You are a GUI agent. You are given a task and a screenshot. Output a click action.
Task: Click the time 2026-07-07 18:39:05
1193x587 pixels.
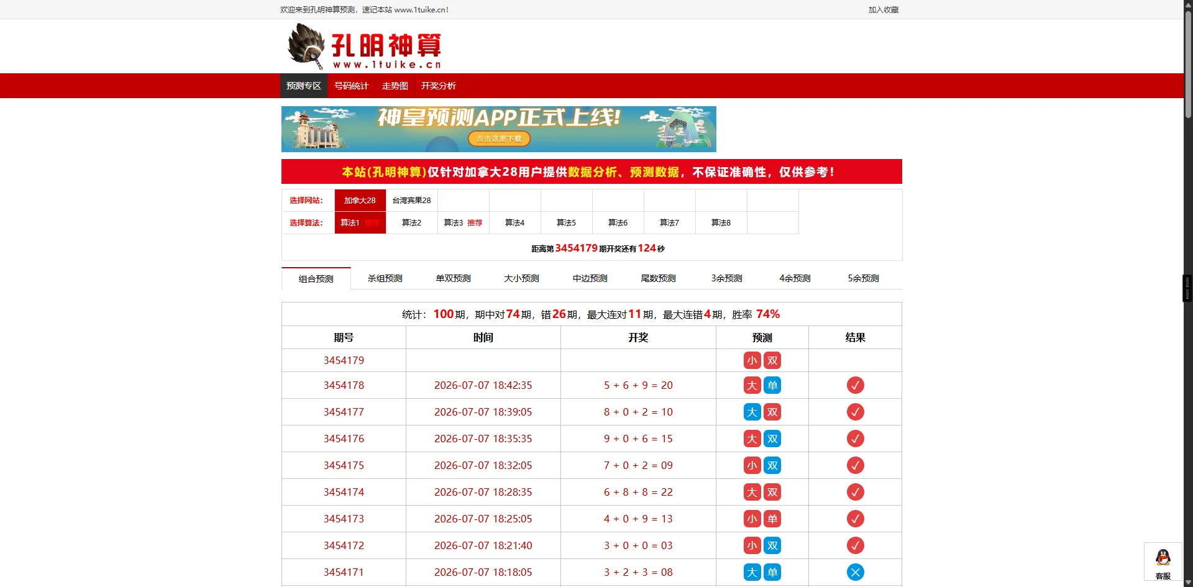click(483, 412)
